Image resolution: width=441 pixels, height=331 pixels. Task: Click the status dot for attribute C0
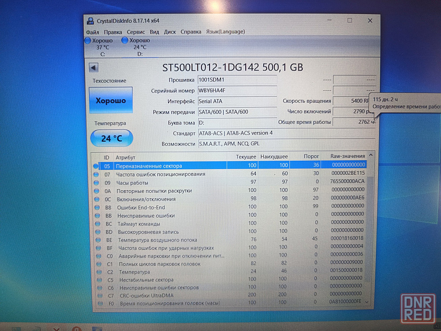point(99,256)
